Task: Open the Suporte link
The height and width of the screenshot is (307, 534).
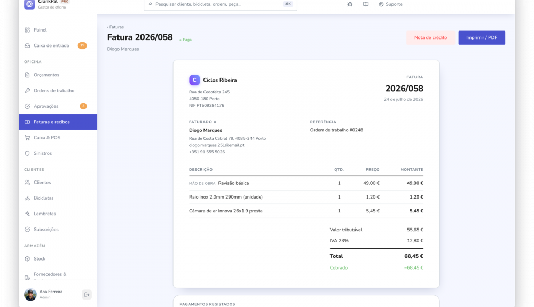Action: coord(390,4)
